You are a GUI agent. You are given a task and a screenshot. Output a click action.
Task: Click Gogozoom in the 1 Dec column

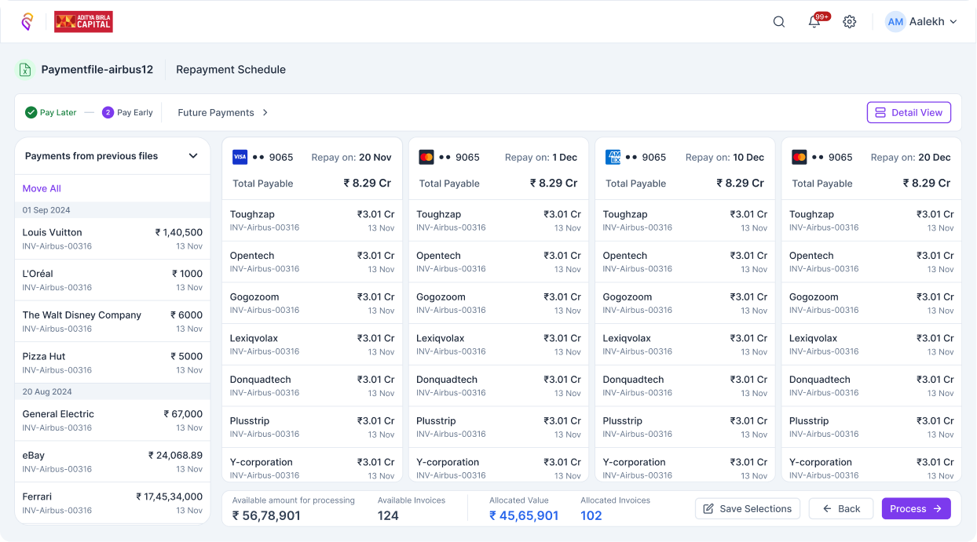(x=499, y=304)
